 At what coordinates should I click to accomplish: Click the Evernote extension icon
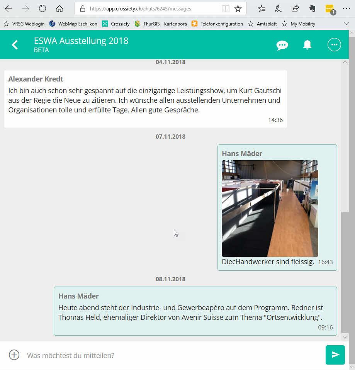313,8
